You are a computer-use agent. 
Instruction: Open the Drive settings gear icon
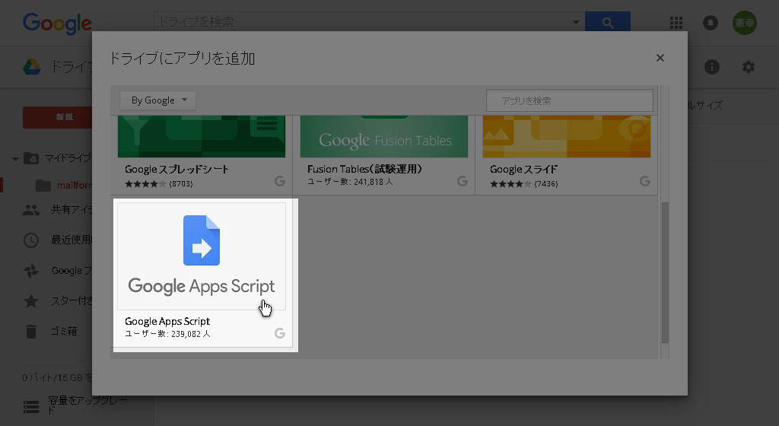click(749, 67)
